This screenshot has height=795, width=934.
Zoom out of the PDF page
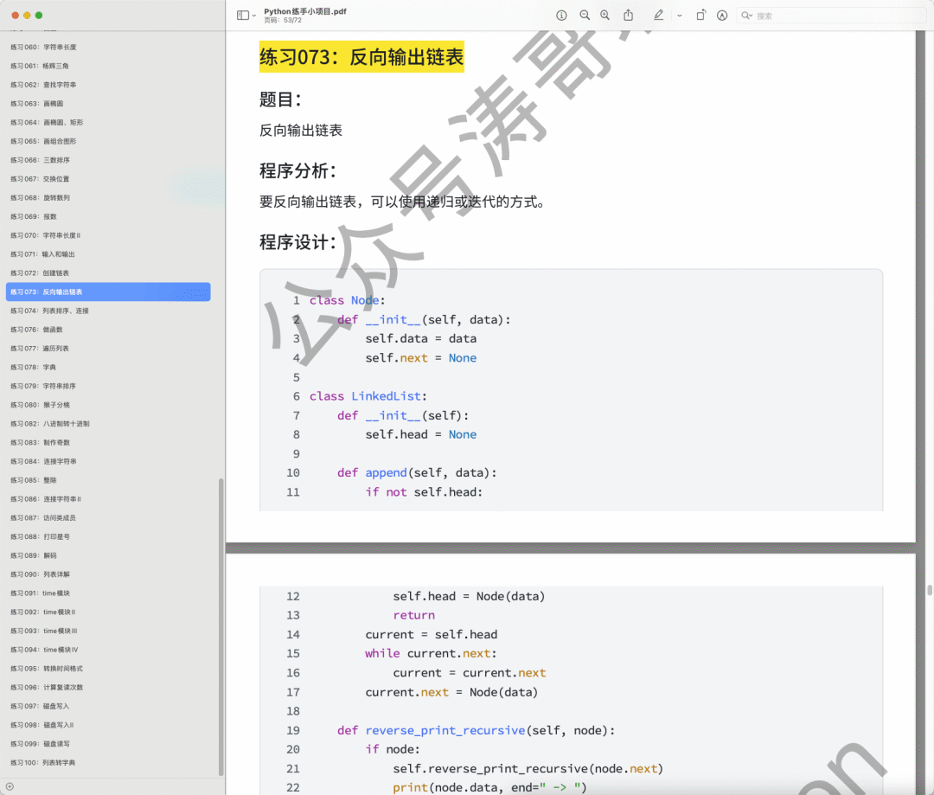coord(585,16)
